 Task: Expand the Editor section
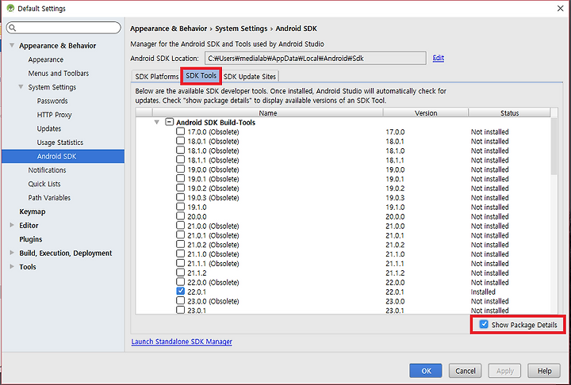[x=12, y=225]
